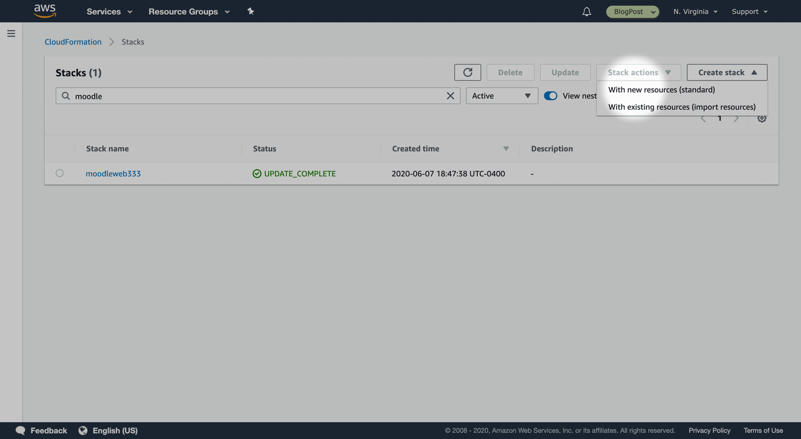Open the hamburger side navigation menu

[11, 34]
